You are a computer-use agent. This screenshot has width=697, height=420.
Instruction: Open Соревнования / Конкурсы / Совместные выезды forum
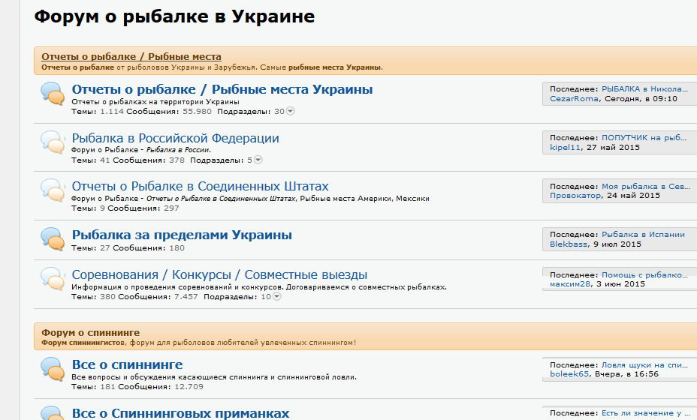[x=219, y=274]
